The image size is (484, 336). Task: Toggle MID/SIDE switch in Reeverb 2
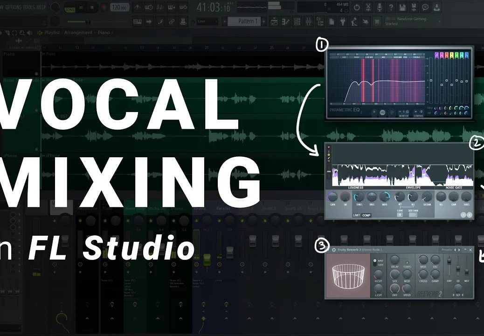tap(375, 262)
